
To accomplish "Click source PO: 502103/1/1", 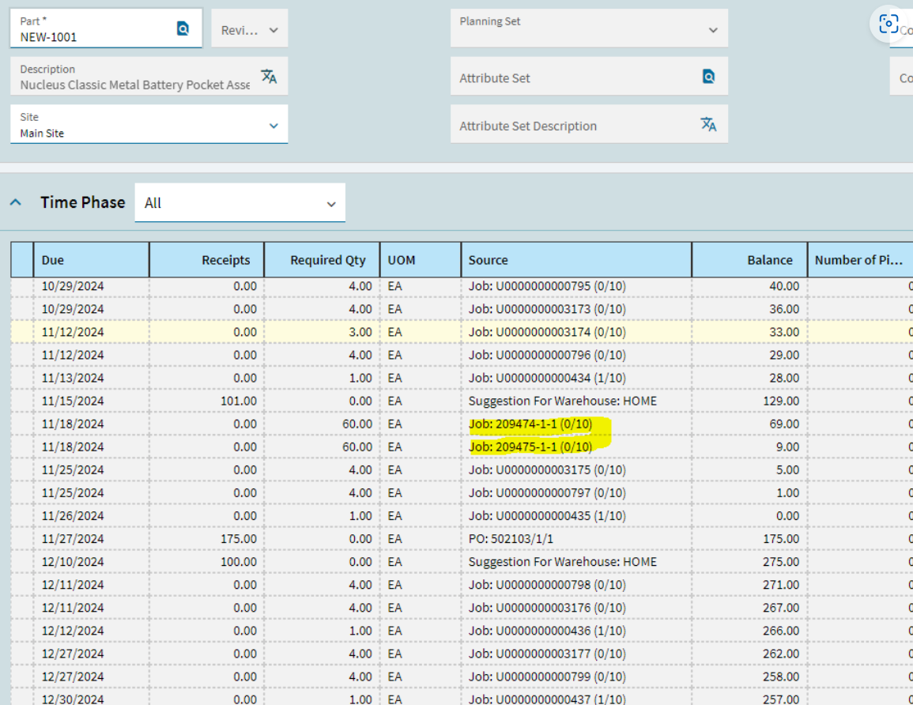I will [511, 538].
